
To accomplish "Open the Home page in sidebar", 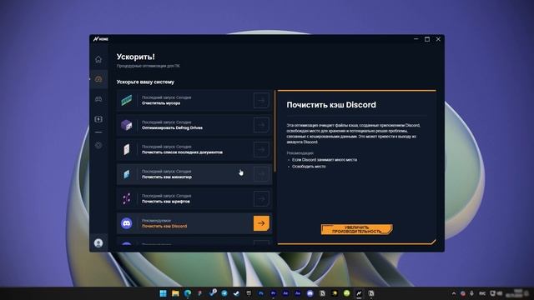I will point(98,59).
